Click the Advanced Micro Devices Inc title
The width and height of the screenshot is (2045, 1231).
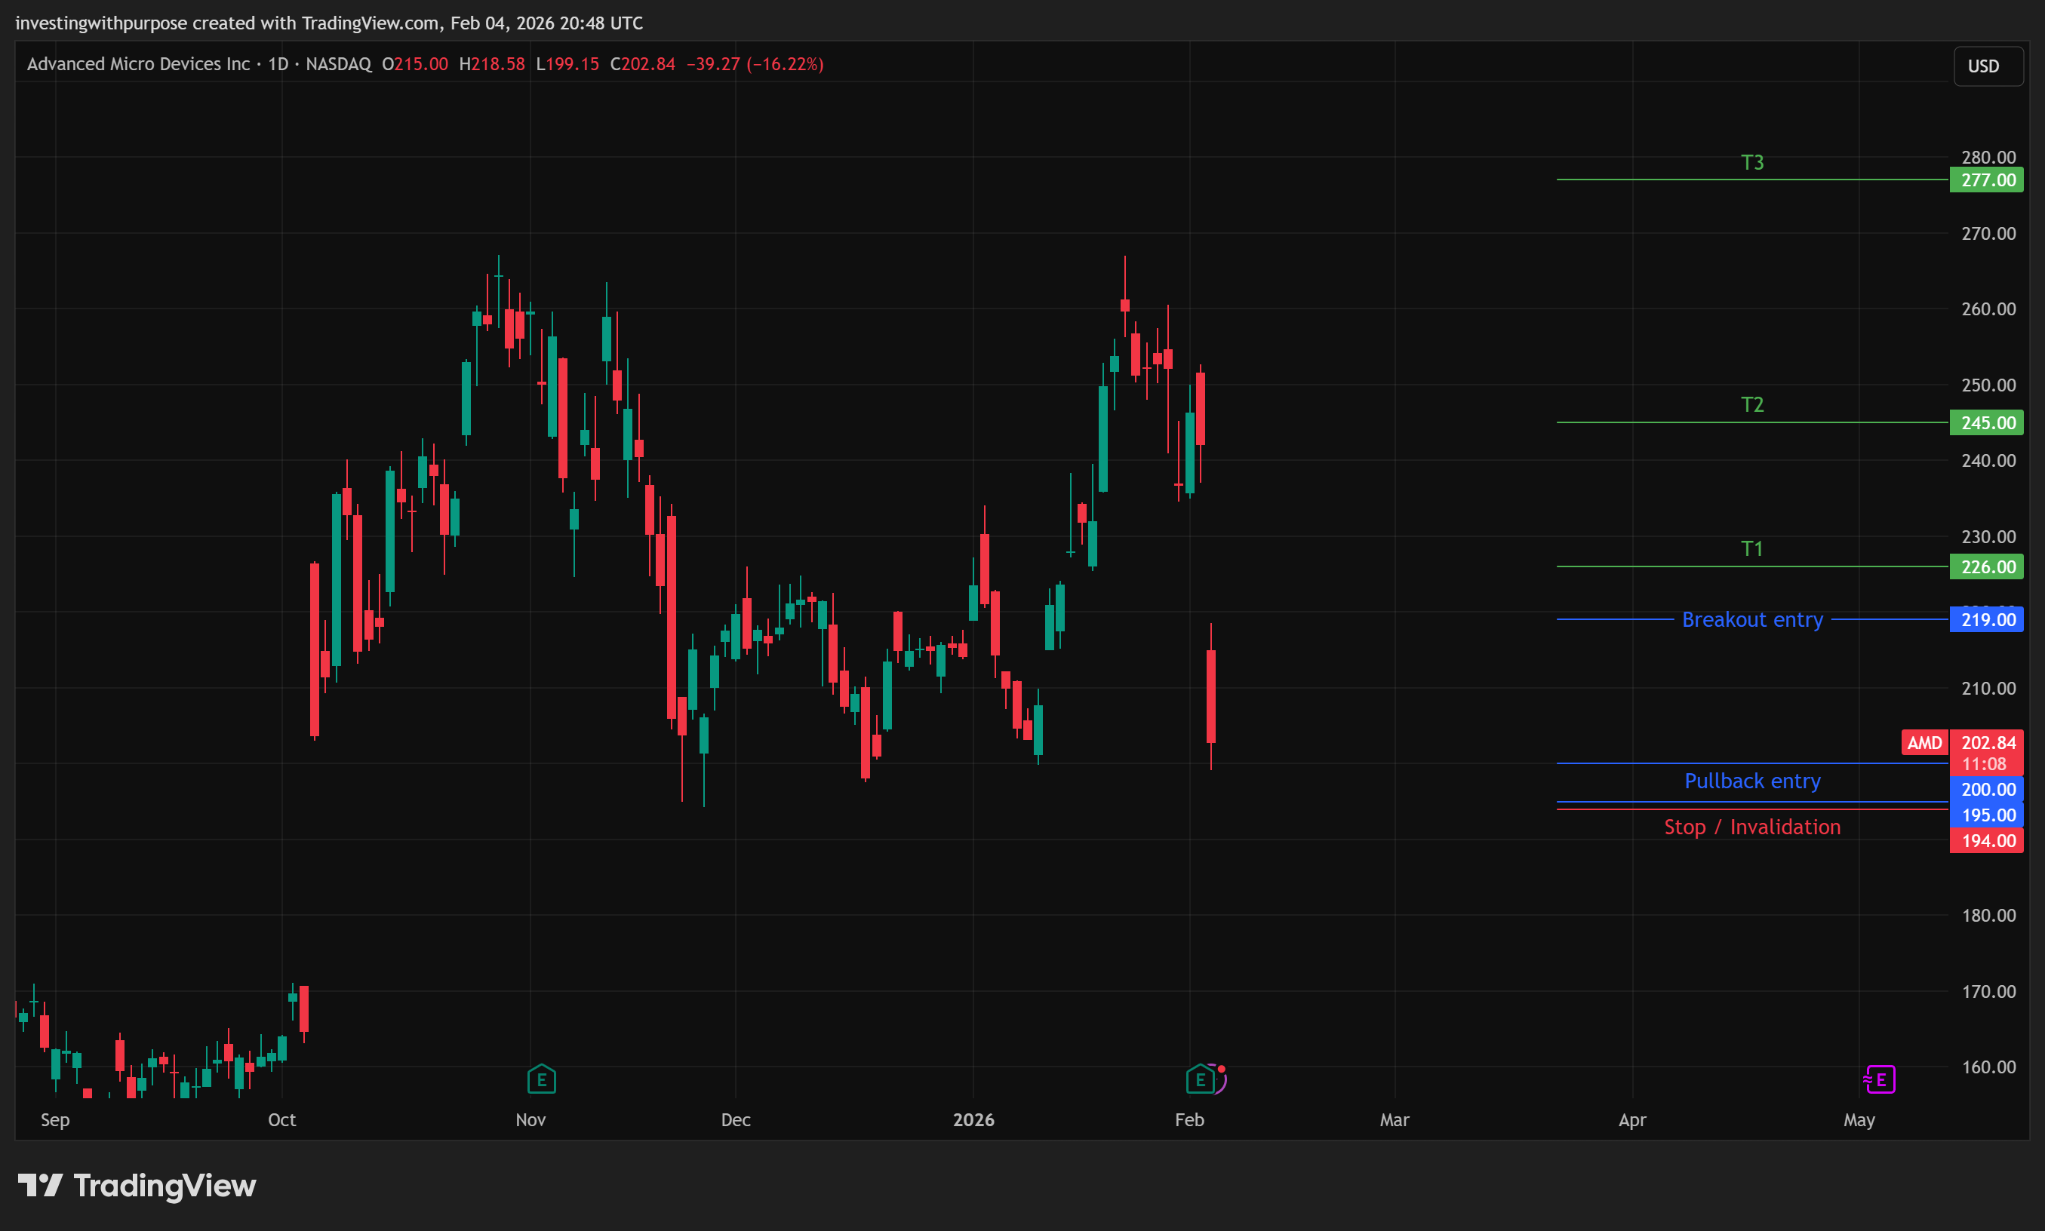tap(137, 64)
